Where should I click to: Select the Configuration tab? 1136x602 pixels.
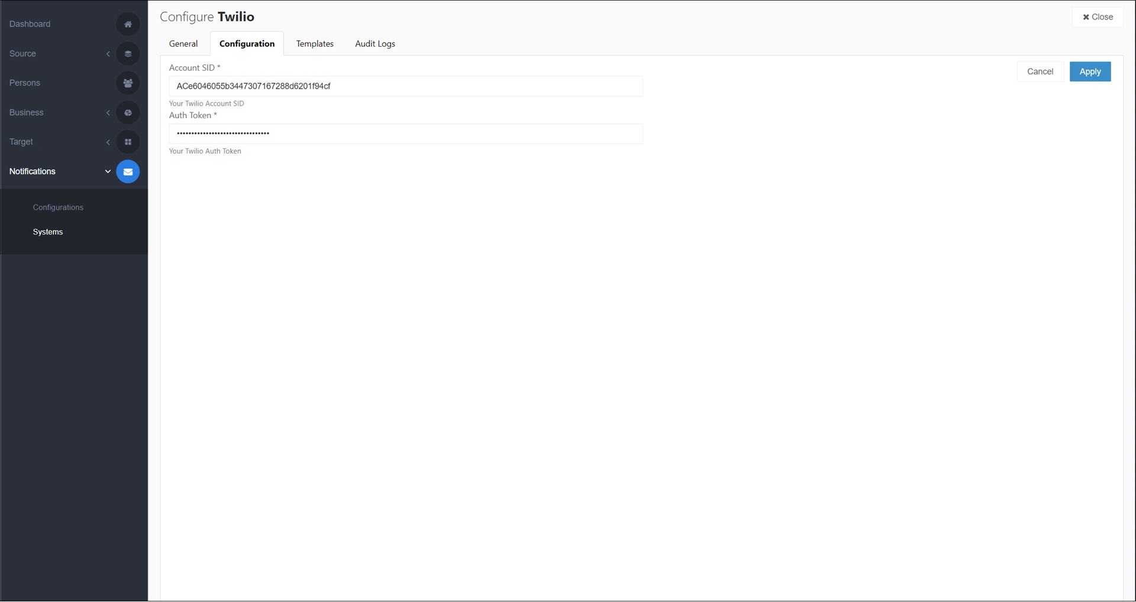(247, 44)
